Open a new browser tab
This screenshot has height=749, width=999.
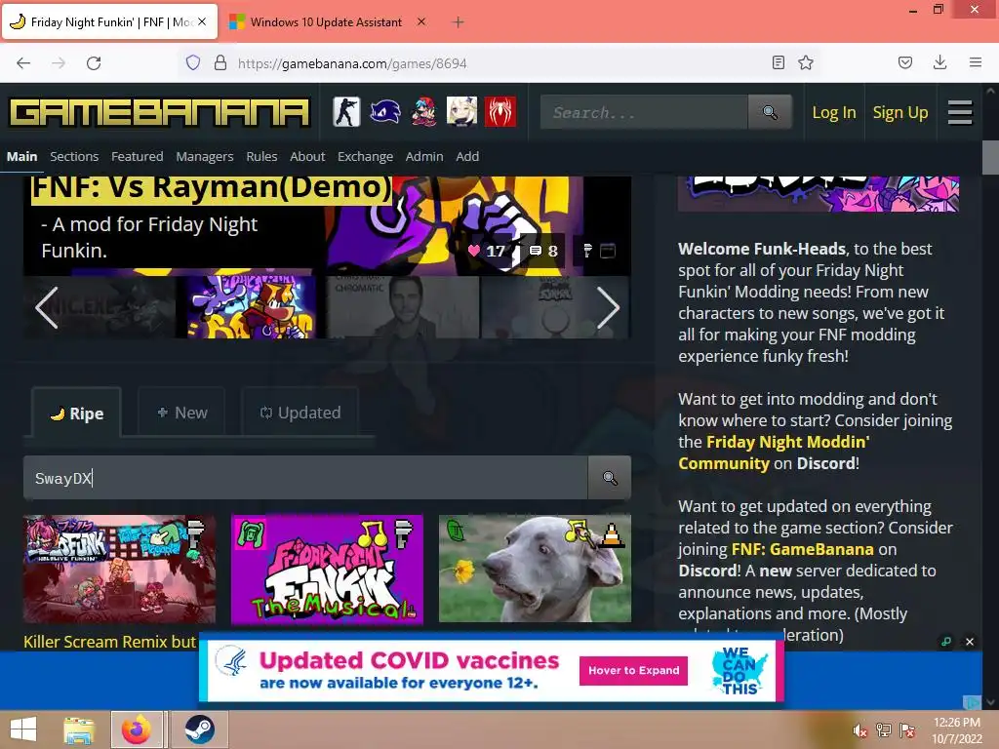tap(459, 22)
